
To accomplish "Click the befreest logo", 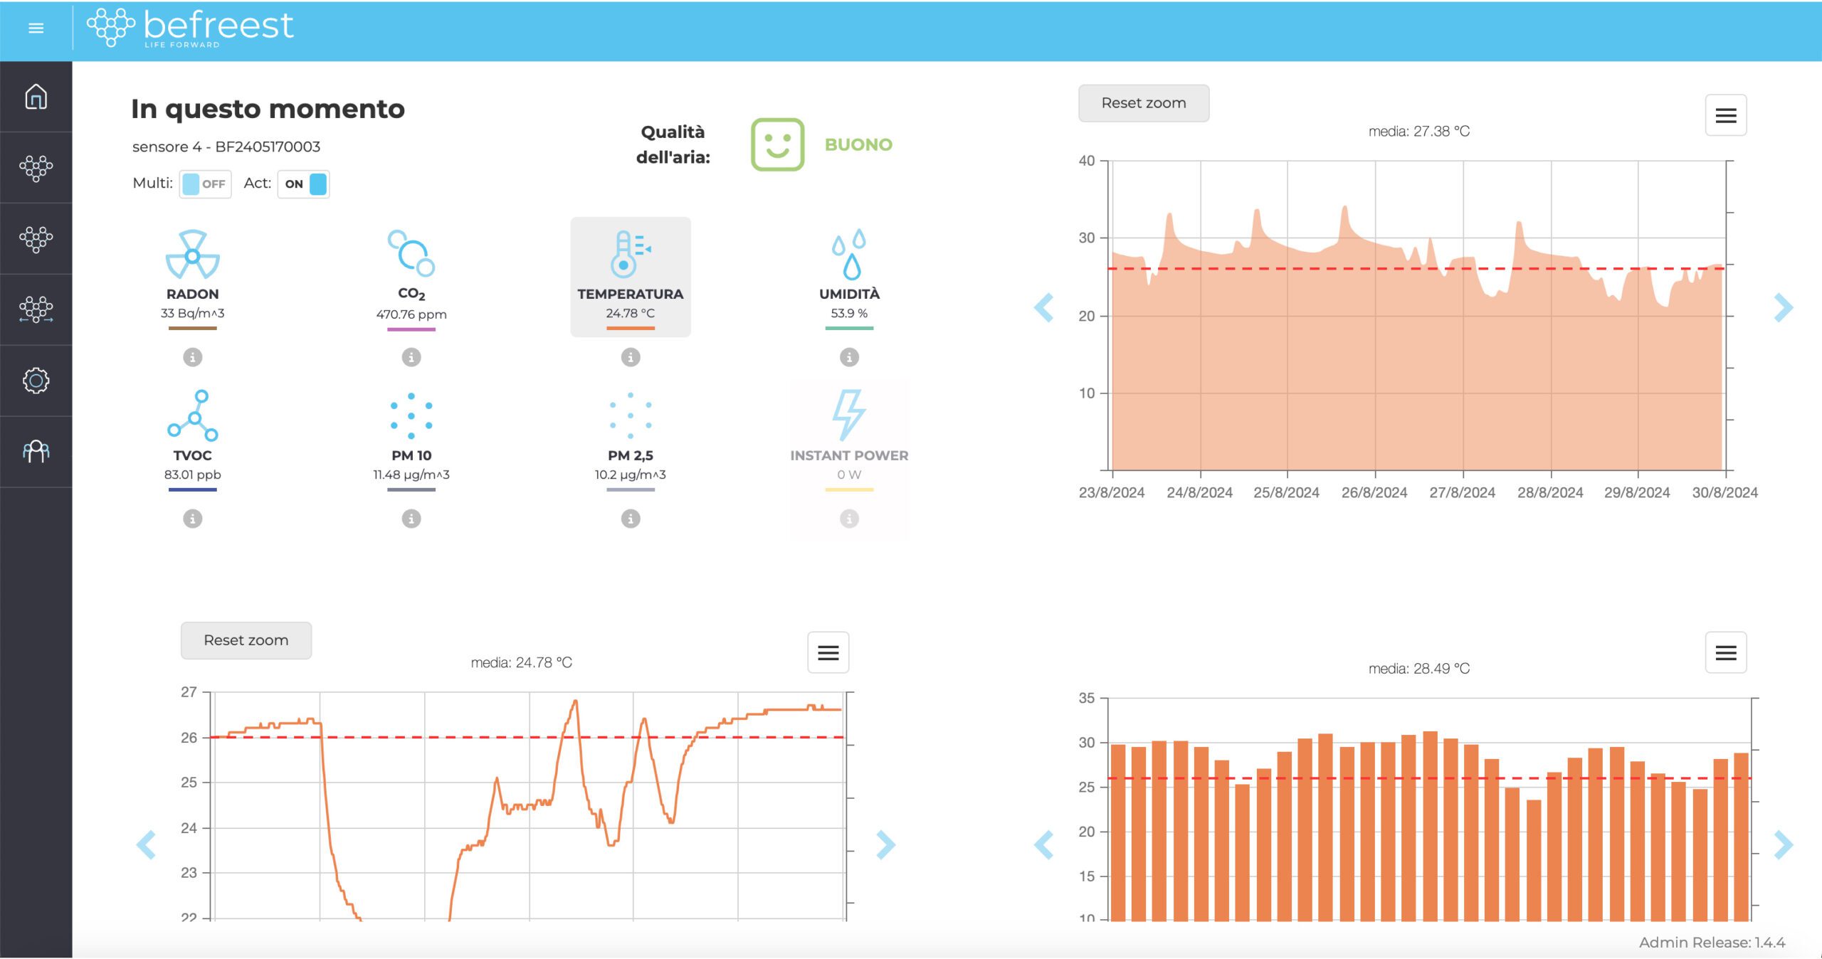I will [190, 28].
